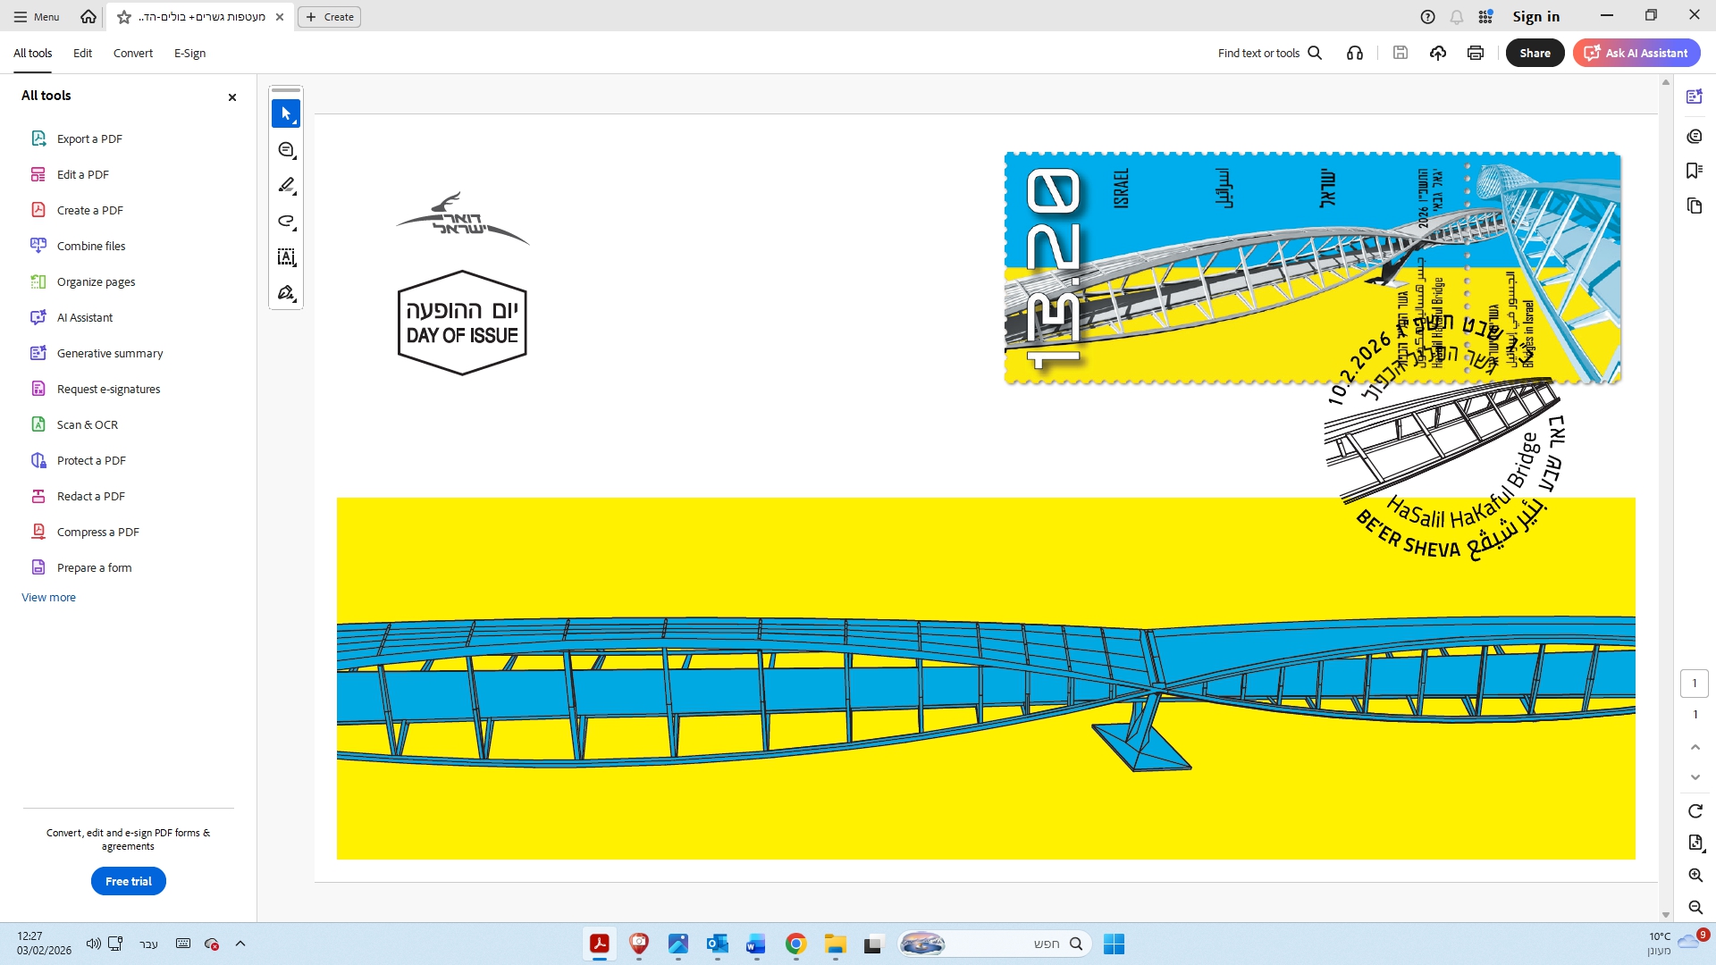
Task: Click the print document icon
Action: (x=1476, y=53)
